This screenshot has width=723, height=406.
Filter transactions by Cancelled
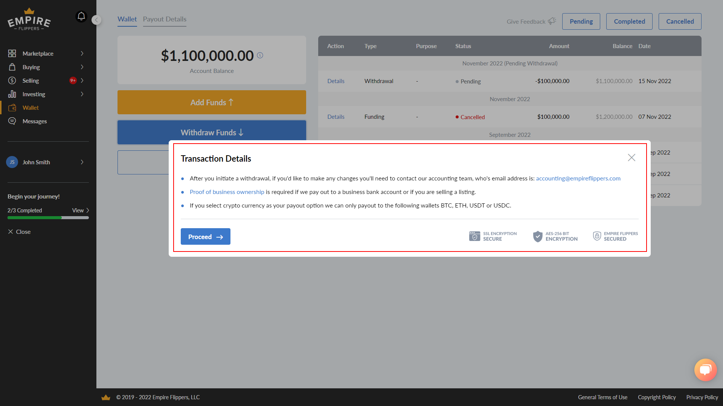pyautogui.click(x=680, y=21)
